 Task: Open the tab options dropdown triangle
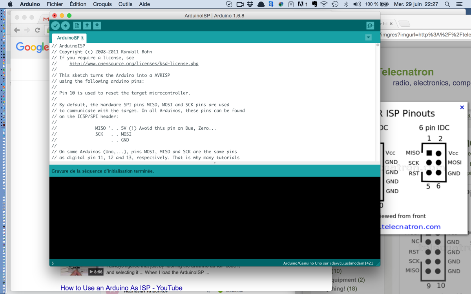pos(368,38)
